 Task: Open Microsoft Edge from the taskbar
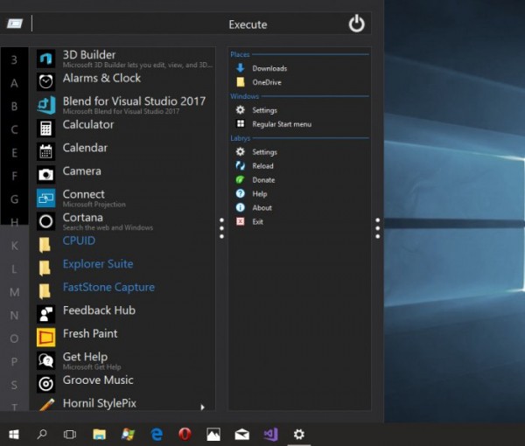pyautogui.click(x=157, y=435)
